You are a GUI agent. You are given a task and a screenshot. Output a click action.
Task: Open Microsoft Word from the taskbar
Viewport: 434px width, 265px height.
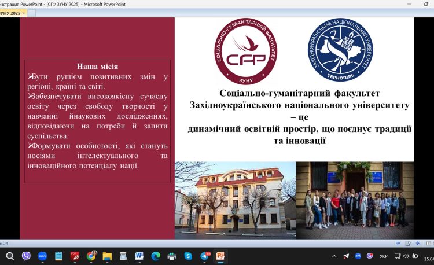(139, 256)
